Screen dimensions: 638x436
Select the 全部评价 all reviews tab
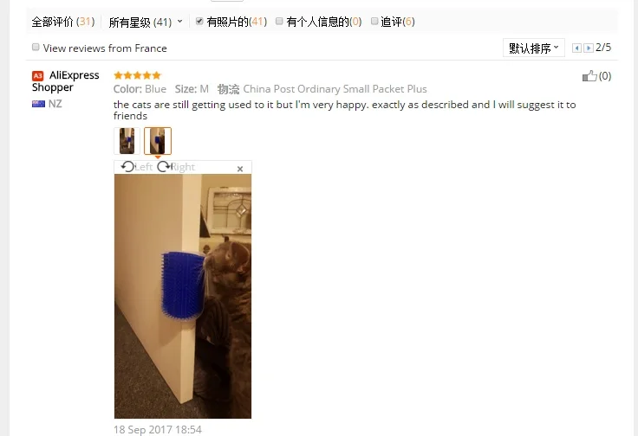tap(63, 22)
